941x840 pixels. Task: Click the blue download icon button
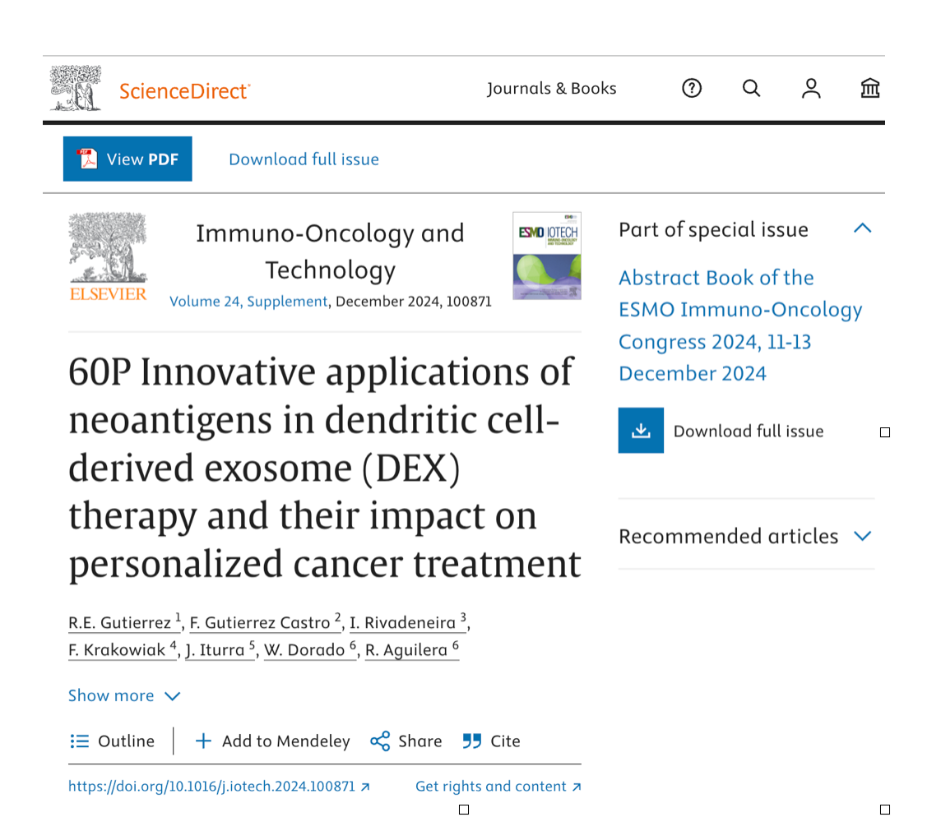click(x=641, y=431)
